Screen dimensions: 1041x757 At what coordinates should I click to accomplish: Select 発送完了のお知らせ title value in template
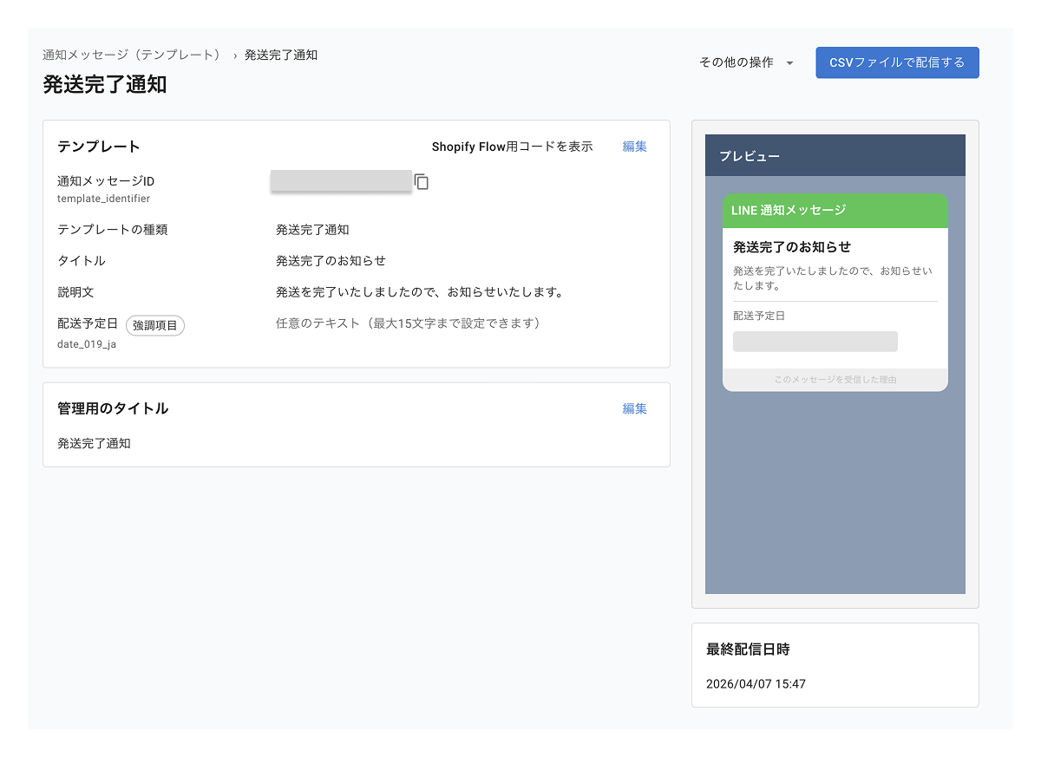(x=331, y=261)
